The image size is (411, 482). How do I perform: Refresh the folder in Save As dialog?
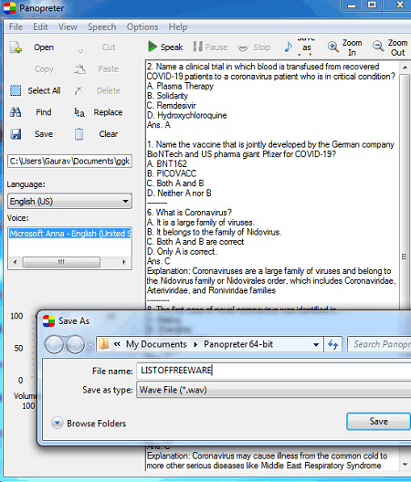332,344
